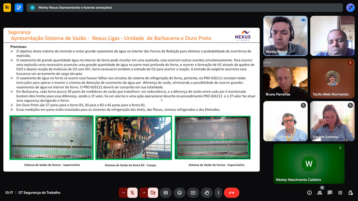Viewport: 358px width, 201px height.
Task: Open more options three-dot menu
Action: pos(218,193)
